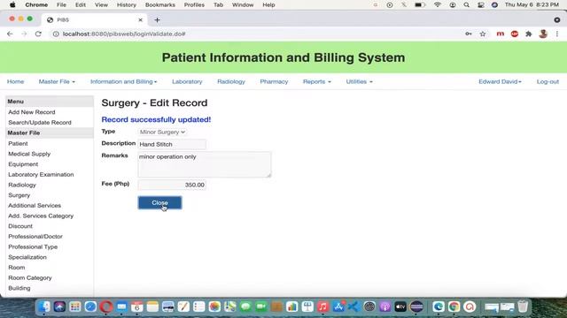
Task: Click the Fee (Php) field showing 350.00
Action: pyautogui.click(x=172, y=185)
